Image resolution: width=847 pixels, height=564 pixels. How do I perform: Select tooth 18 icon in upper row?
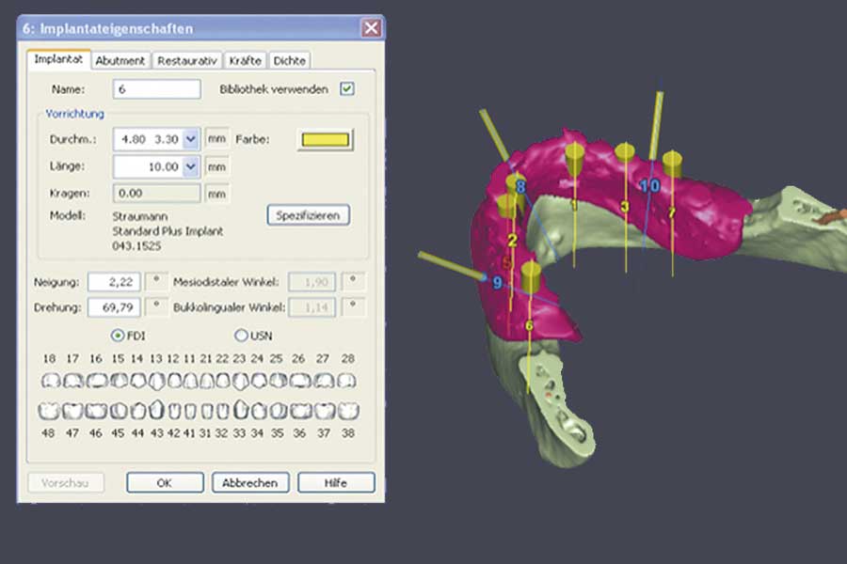(52, 381)
